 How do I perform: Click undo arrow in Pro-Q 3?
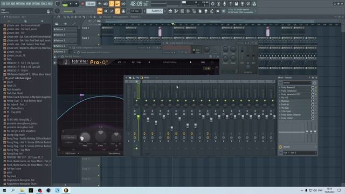(119, 63)
